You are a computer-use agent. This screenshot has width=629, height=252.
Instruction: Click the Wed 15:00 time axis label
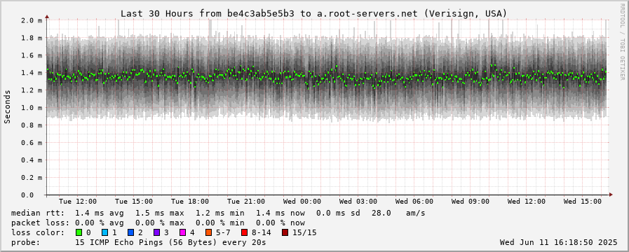pyautogui.click(x=583, y=201)
